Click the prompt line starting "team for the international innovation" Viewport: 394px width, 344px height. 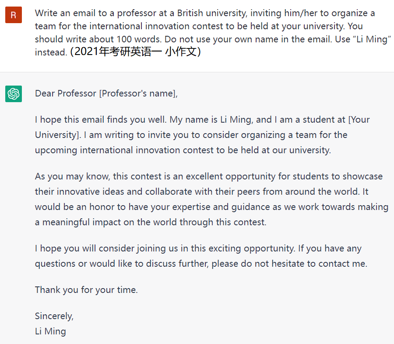click(x=199, y=26)
